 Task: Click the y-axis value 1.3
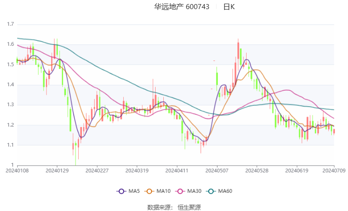pyautogui.click(x=10, y=105)
